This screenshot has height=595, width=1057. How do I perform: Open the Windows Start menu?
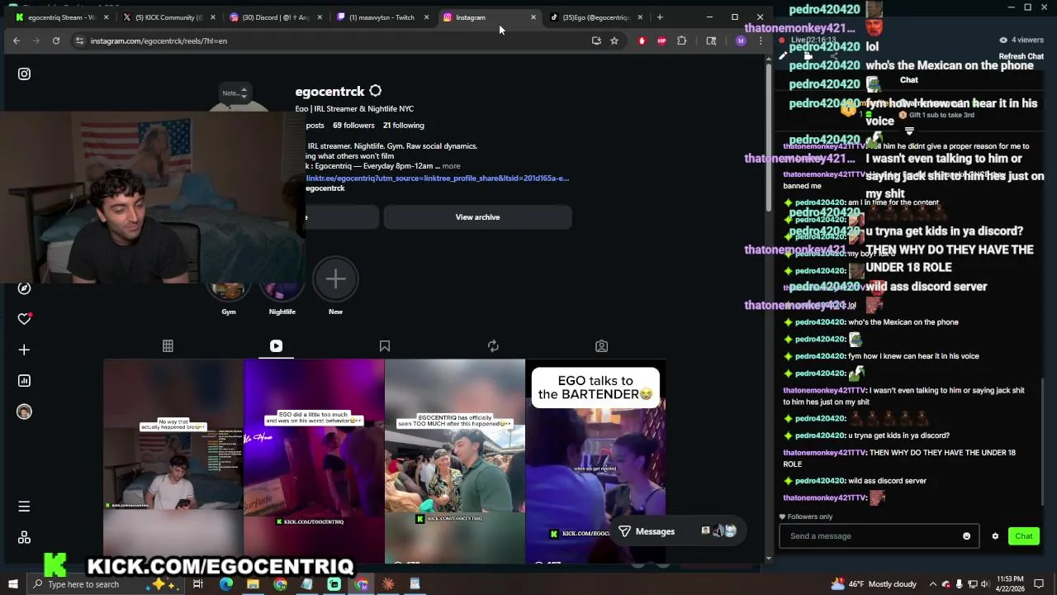coord(13,584)
